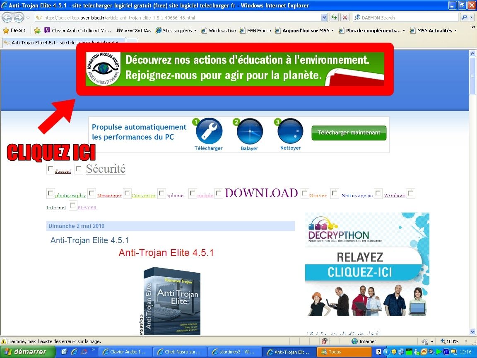The width and height of the screenshot is (477, 358).
Task: Click the image placeholder before the PLAYER link
Action: tap(73, 206)
